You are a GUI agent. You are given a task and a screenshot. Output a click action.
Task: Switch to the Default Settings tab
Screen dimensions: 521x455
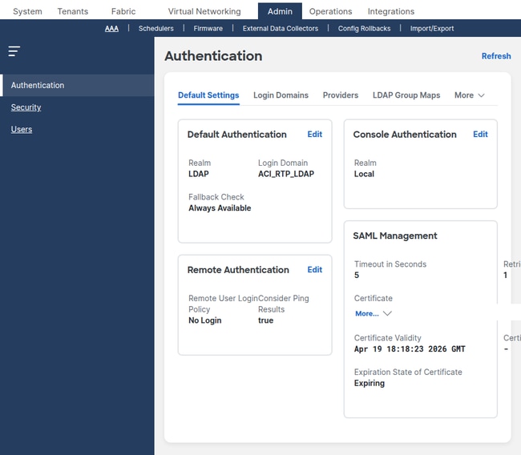coord(208,95)
